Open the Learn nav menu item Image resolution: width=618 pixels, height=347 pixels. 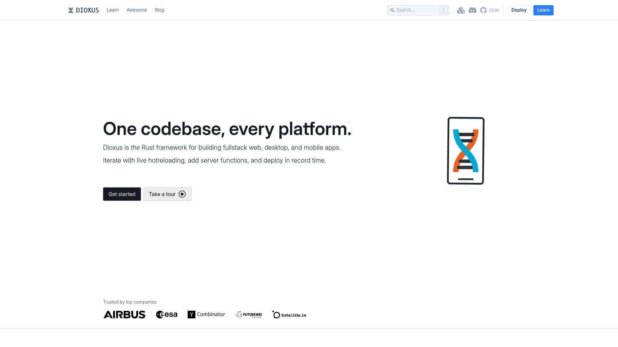[x=113, y=10]
